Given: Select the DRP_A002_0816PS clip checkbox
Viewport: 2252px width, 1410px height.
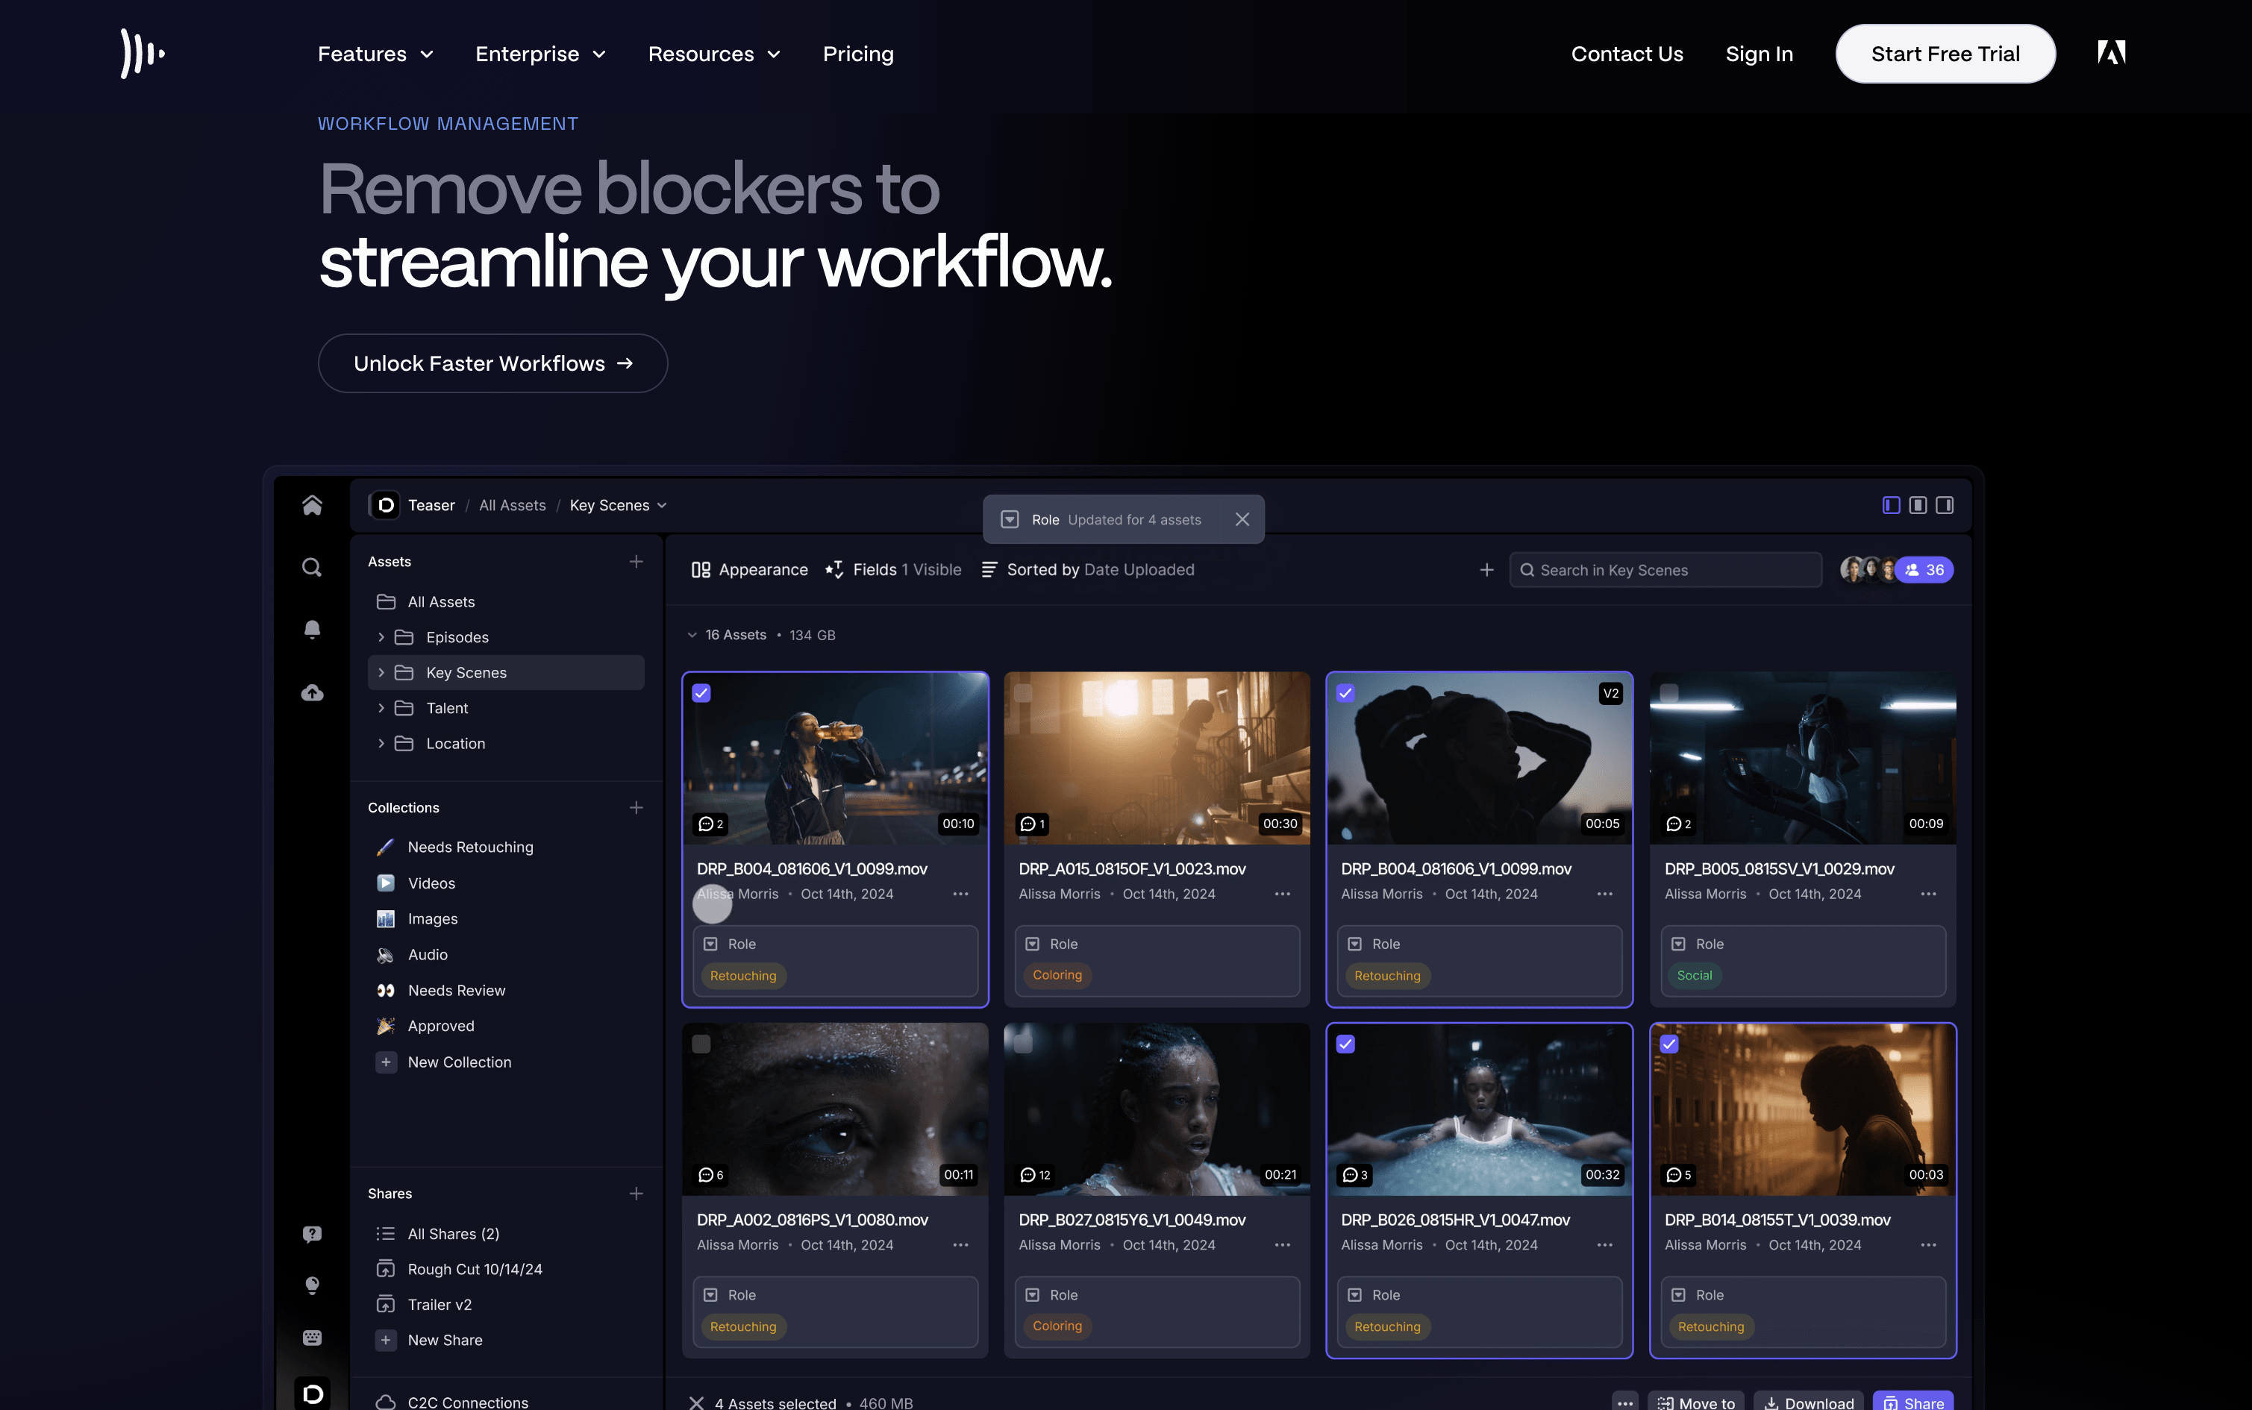Looking at the screenshot, I should pyautogui.click(x=701, y=1044).
